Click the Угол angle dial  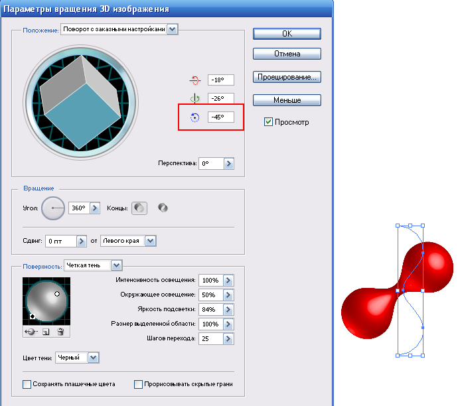53,208
